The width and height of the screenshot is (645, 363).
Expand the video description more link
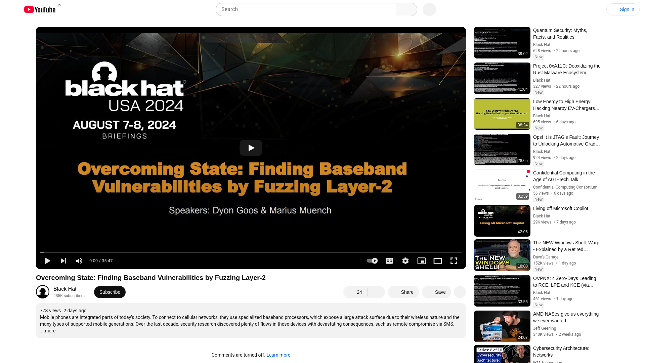pyautogui.click(x=48, y=331)
